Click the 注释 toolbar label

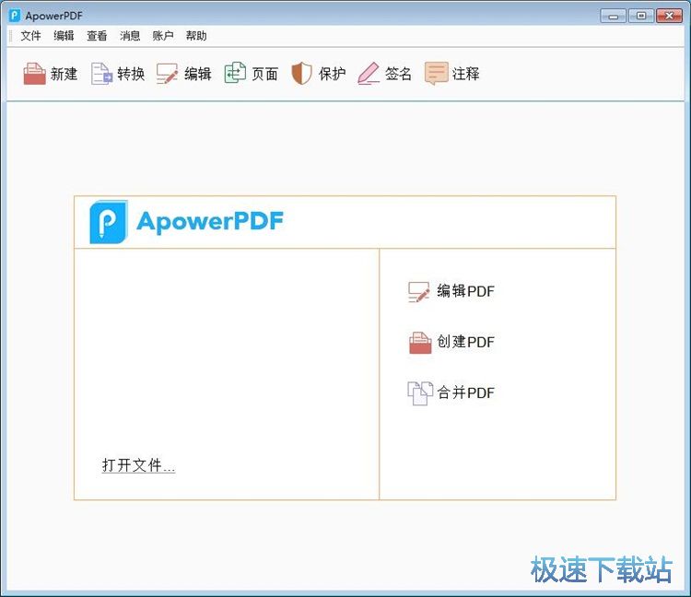point(466,74)
